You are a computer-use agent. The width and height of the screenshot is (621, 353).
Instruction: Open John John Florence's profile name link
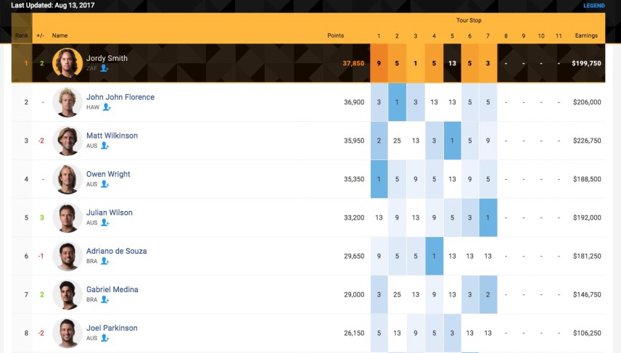(120, 97)
